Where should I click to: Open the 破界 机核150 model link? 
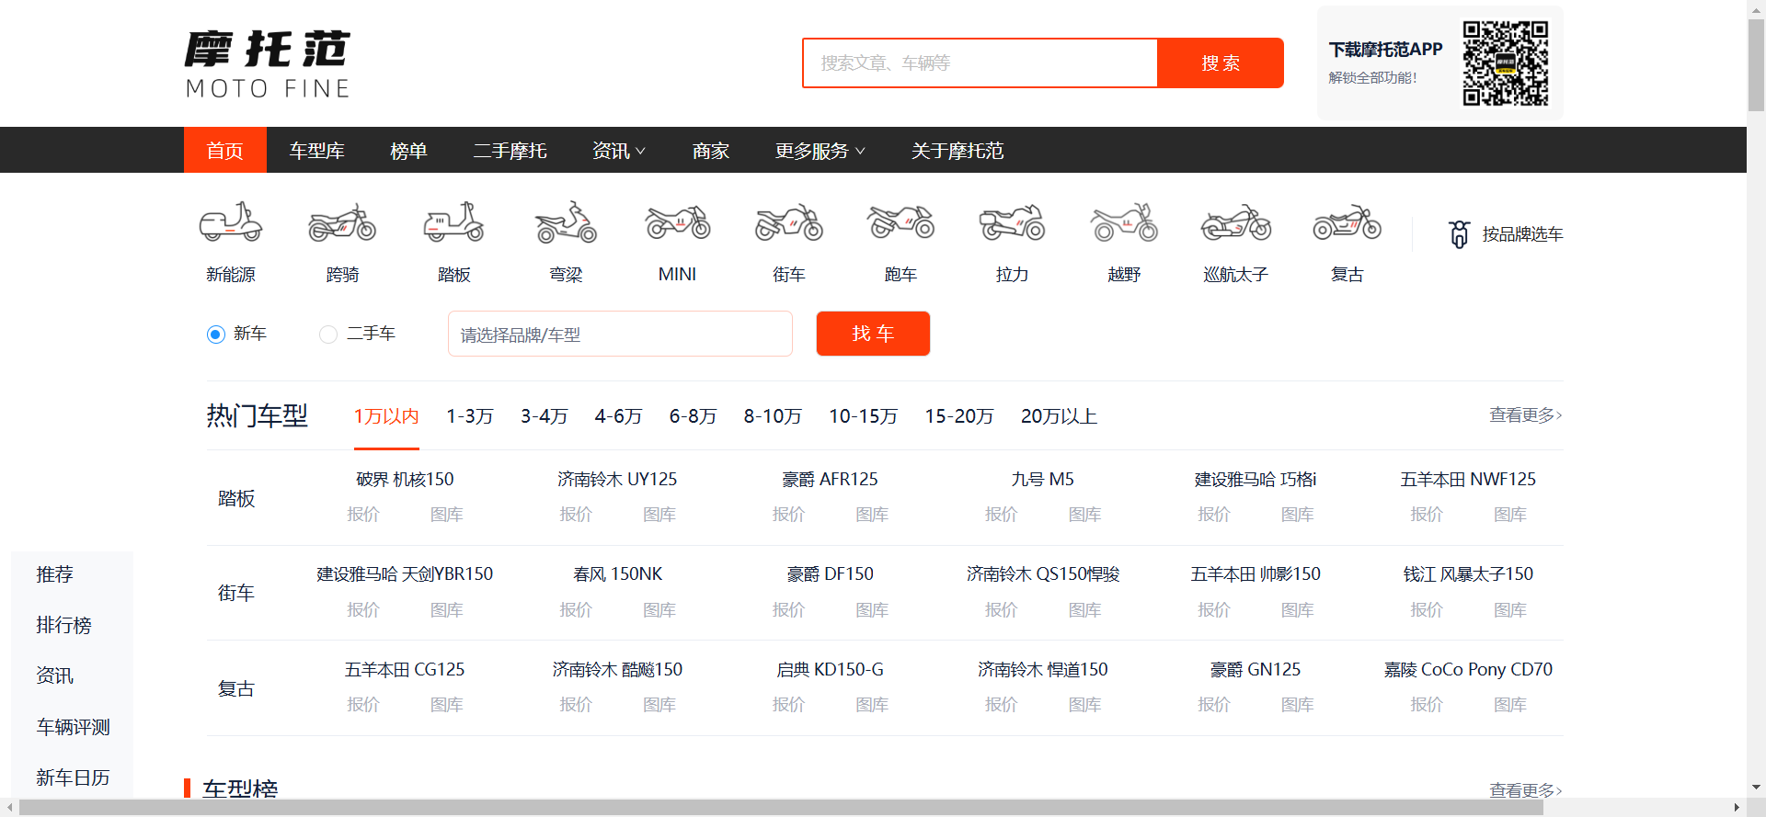405,479
